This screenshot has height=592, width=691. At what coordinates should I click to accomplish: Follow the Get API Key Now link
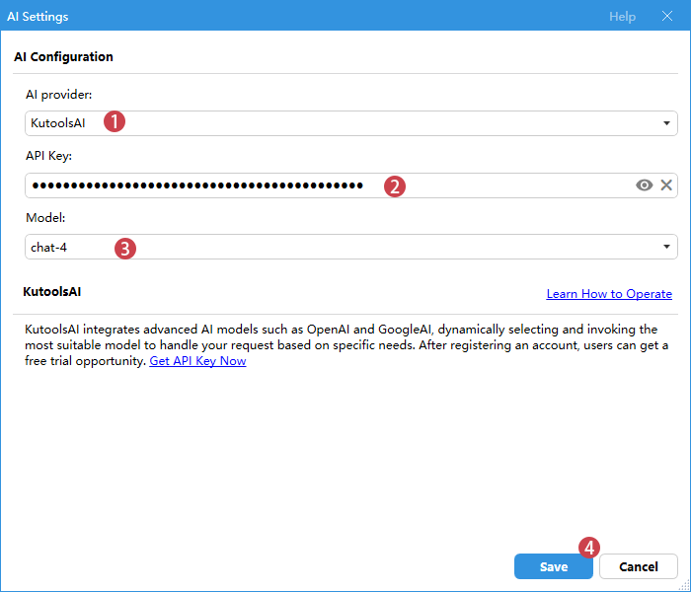197,361
